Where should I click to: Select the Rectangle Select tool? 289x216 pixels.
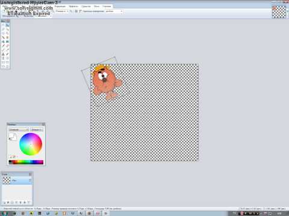tap(3, 25)
